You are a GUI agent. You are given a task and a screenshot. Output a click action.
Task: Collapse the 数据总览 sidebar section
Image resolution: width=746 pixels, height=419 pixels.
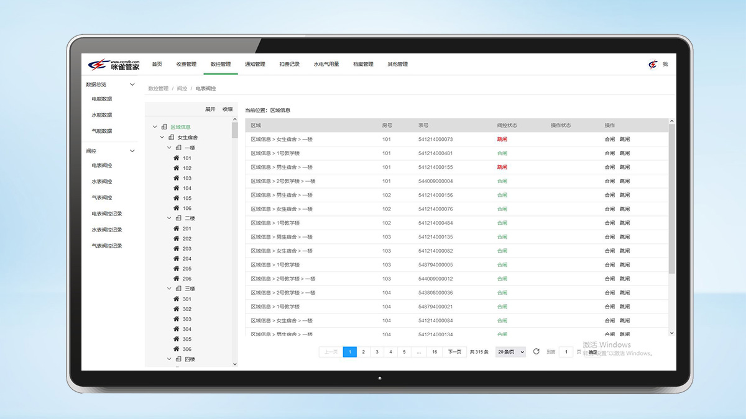coord(132,84)
